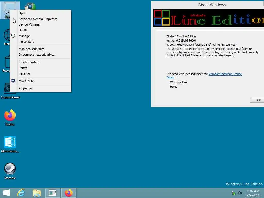Select the Chromium-style browser desktop icon
264x198 pixels.
point(30,6)
